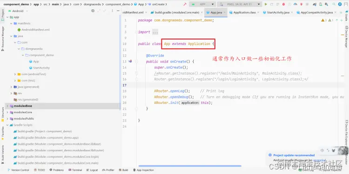Click Sync Project with Gradle Files elephant icon
This screenshot has width=349, height=174.
pyautogui.click(x=314, y=4)
